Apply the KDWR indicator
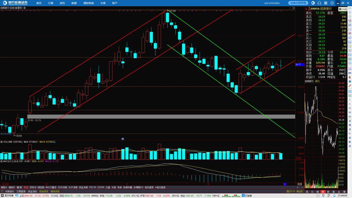Screen dimensions: 352x198 (x=101, y=187)
